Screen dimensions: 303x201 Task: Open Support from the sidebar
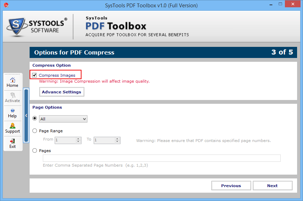coord(13,128)
